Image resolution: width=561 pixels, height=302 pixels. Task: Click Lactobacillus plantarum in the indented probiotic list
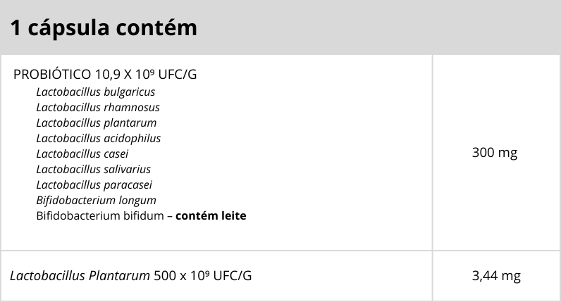point(96,123)
